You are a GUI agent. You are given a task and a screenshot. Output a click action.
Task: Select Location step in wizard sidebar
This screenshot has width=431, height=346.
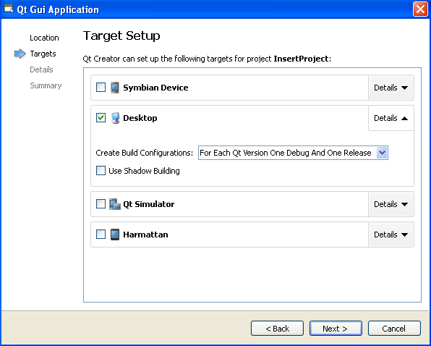tap(44, 38)
